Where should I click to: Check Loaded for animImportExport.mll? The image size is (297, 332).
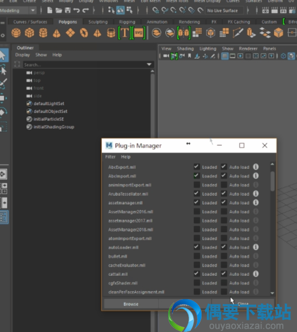click(197, 185)
